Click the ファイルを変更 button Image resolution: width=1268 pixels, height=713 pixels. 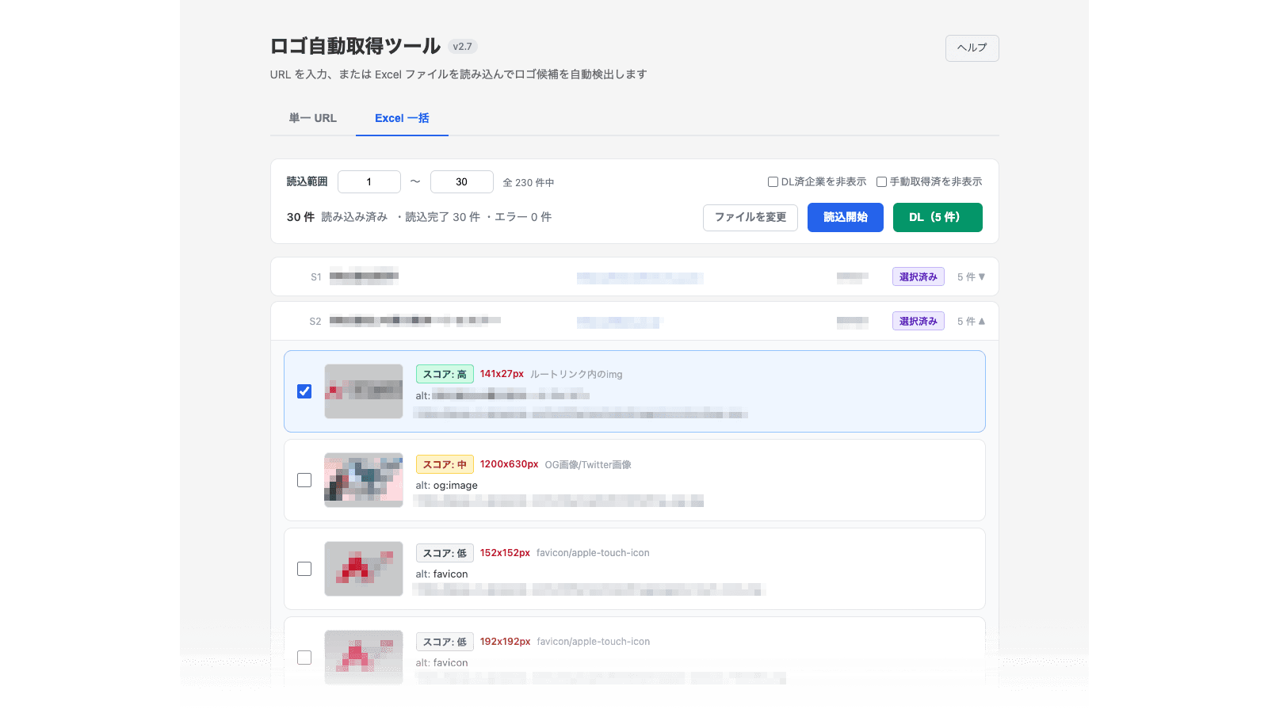750,217
